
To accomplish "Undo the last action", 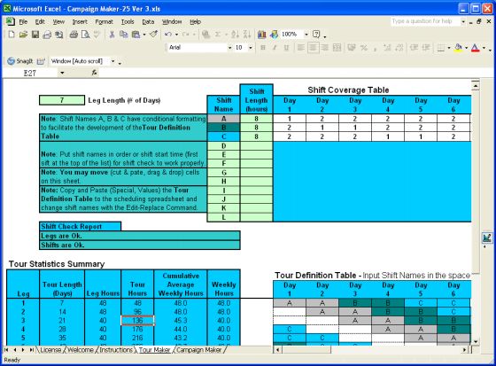I will (168, 35).
